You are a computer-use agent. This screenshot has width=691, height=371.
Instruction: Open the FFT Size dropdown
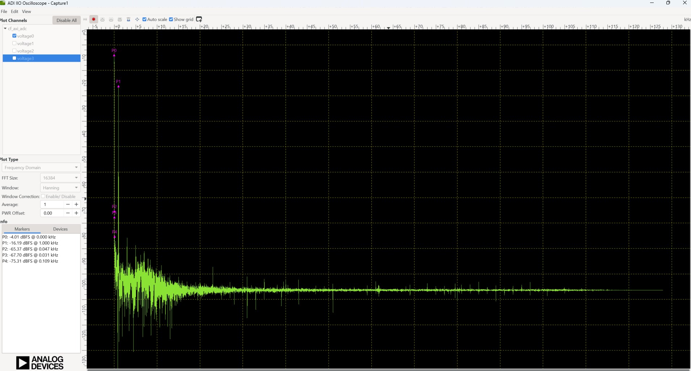(x=60, y=178)
